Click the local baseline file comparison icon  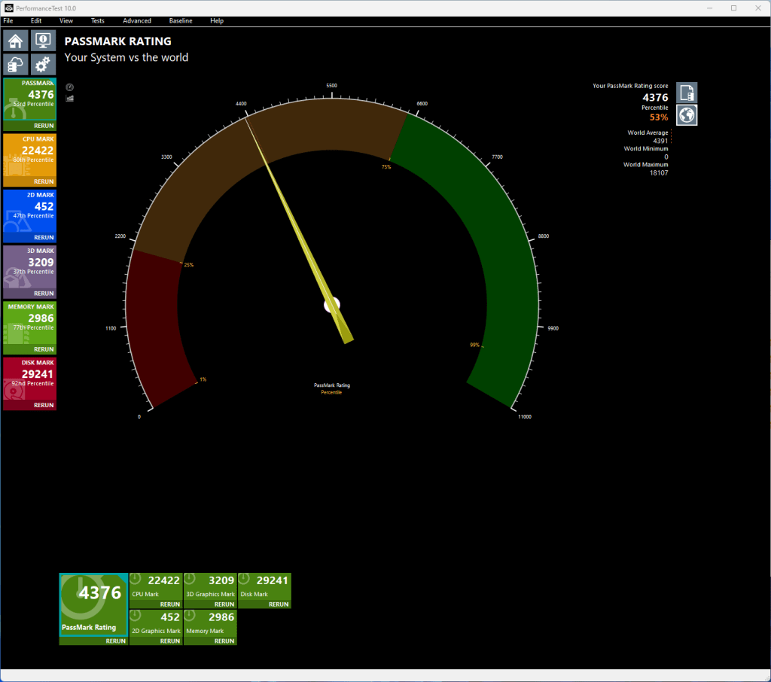point(687,93)
